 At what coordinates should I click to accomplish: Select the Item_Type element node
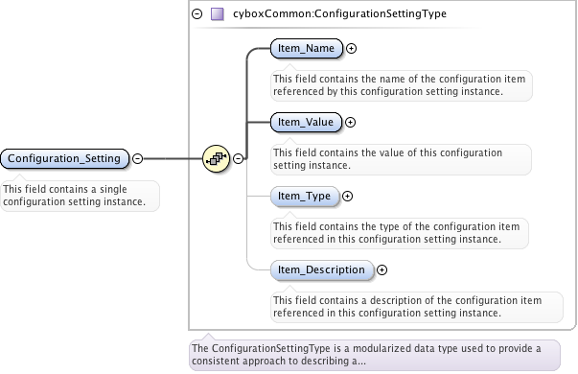(x=305, y=196)
